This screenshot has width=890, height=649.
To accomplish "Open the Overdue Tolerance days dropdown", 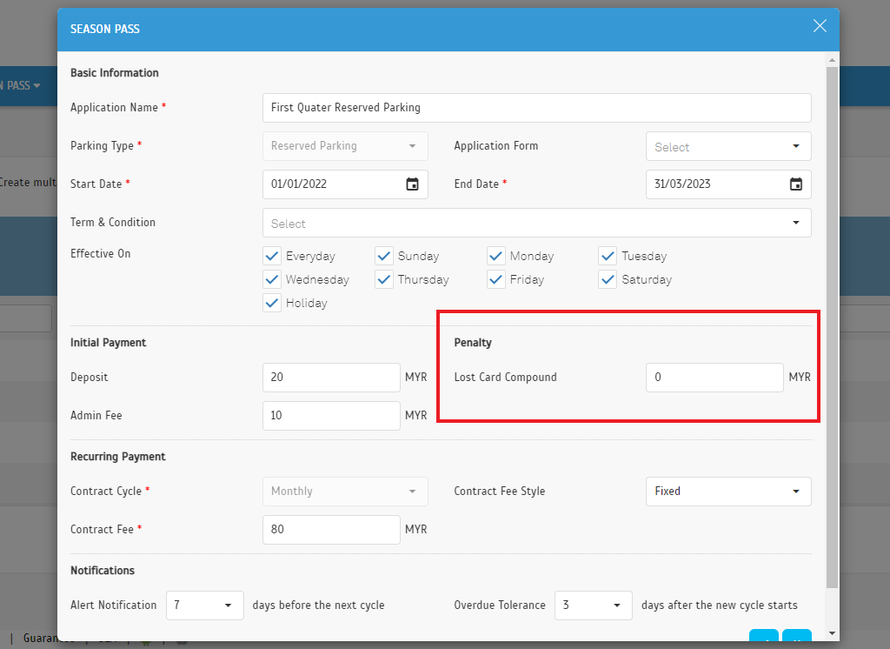I will [x=593, y=606].
